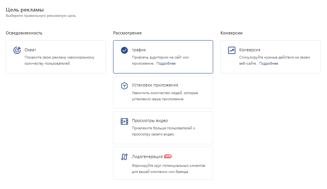Choose the Просмотры видео objective
The height and width of the screenshot is (189, 327).
(163, 128)
